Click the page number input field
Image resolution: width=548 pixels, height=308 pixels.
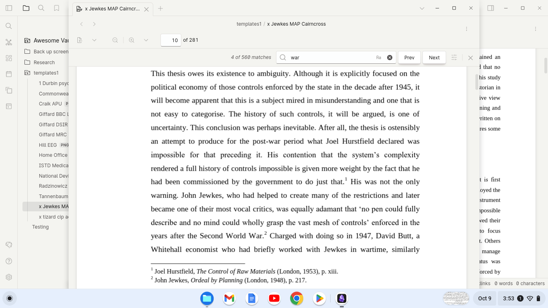[x=171, y=40]
